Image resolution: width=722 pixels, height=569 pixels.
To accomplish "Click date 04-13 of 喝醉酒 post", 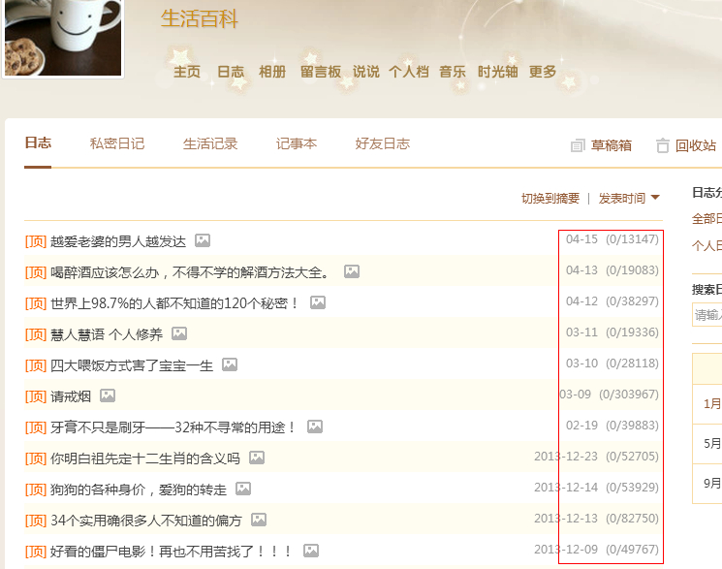I will tap(581, 270).
